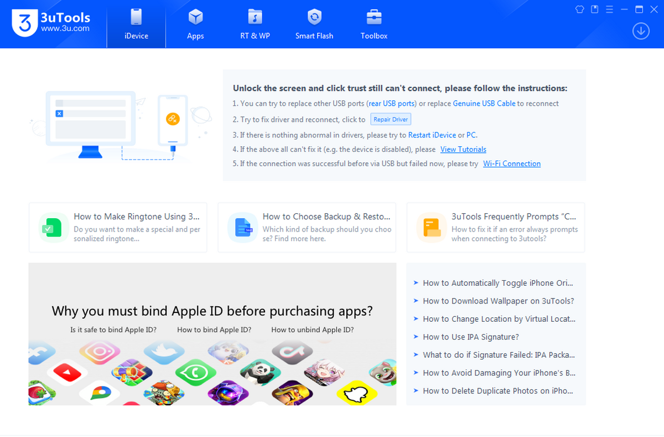Go to Smart Flash
Image resolution: width=664 pixels, height=437 pixels.
click(314, 25)
